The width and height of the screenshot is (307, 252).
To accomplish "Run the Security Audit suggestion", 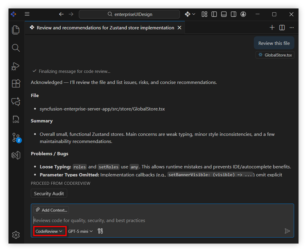I will coord(49,193).
